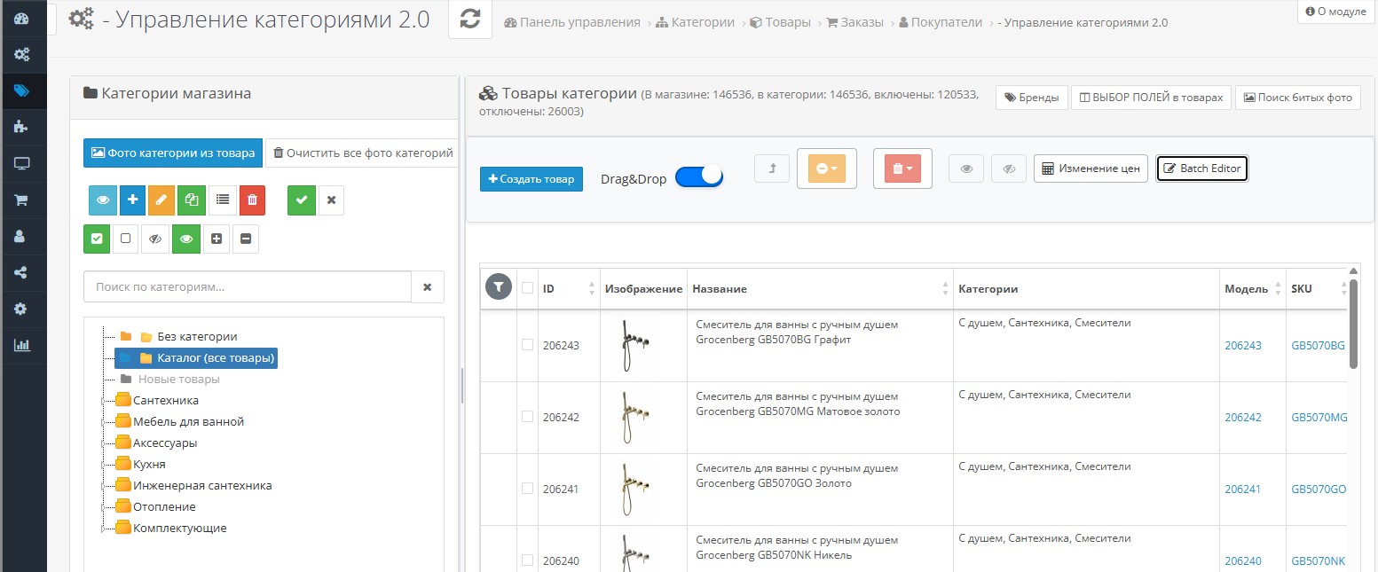Open the round filter icon in table header
This screenshot has width=1378, height=572.
499,287
